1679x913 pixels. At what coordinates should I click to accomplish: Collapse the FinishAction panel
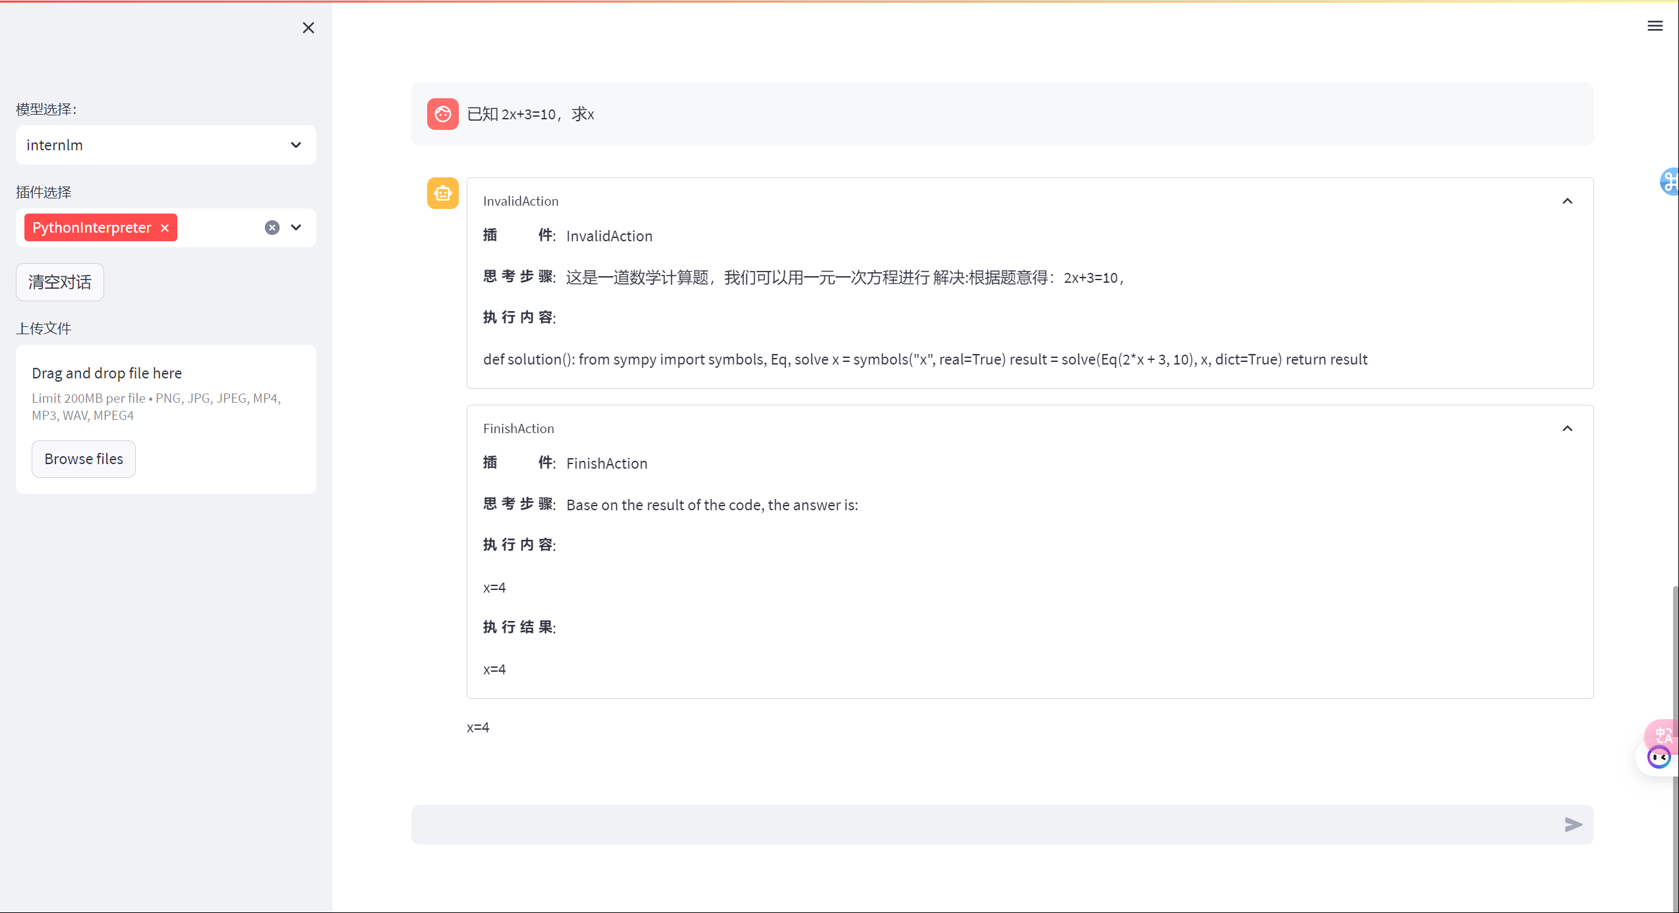[x=1567, y=428]
